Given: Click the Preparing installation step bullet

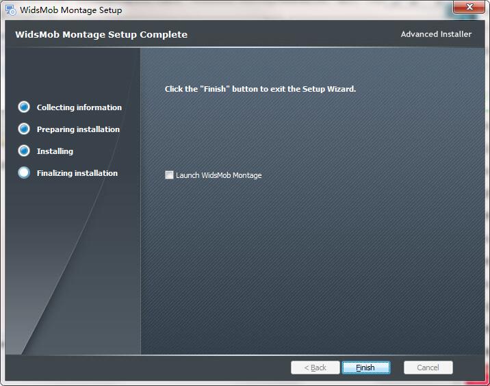Looking at the screenshot, I should [x=24, y=129].
